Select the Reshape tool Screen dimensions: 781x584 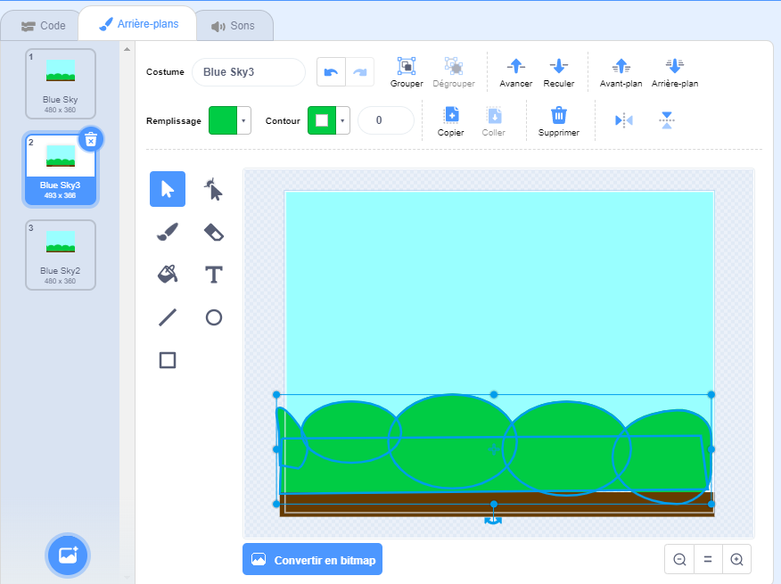[213, 189]
